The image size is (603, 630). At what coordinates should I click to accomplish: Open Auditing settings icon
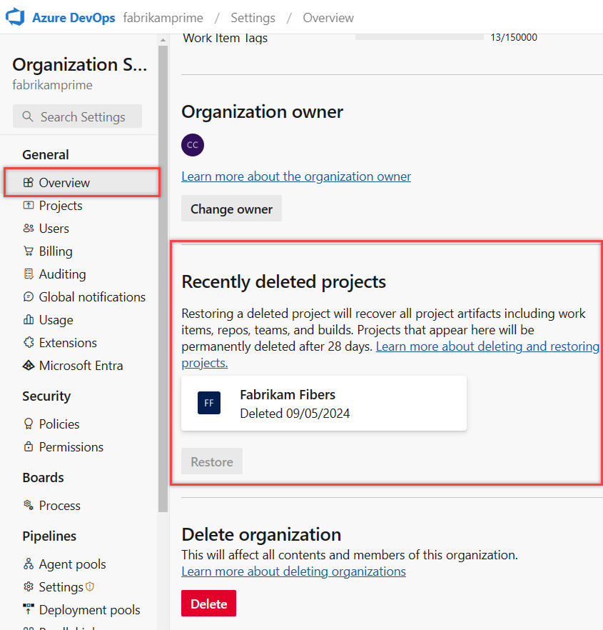tap(32, 274)
